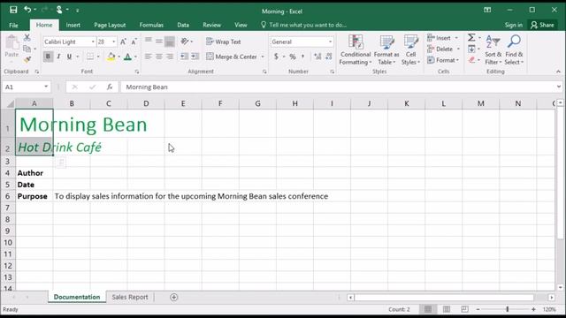Open the Orientation text angle tool
566x318 pixels.
pyautogui.click(x=186, y=42)
